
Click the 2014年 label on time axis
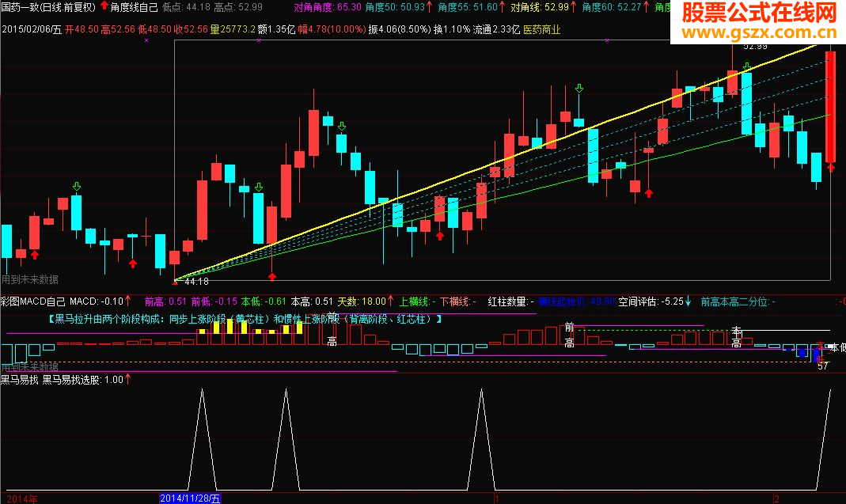pos(21,498)
